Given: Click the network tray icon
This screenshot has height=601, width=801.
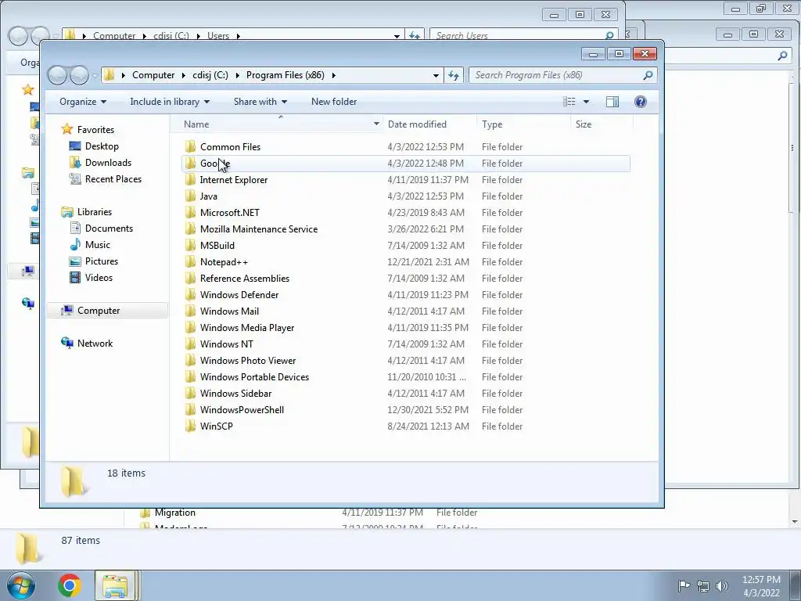Looking at the screenshot, I should [x=703, y=585].
